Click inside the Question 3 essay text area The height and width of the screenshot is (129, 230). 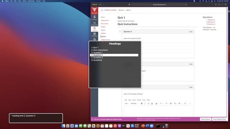(x=158, y=111)
